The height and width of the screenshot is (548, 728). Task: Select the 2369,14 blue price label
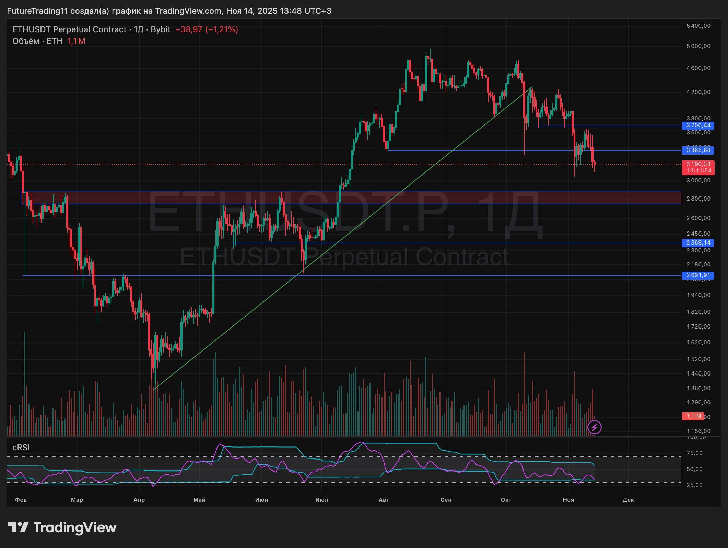[698, 243]
